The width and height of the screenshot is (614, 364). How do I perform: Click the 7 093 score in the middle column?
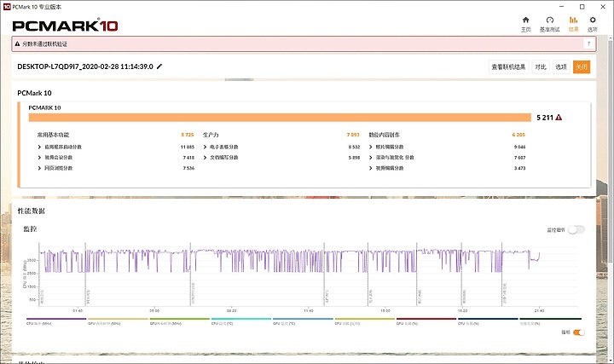coord(353,135)
